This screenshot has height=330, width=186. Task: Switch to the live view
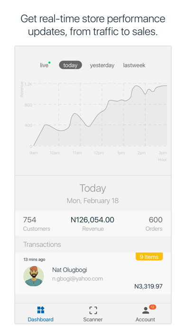tap(44, 65)
